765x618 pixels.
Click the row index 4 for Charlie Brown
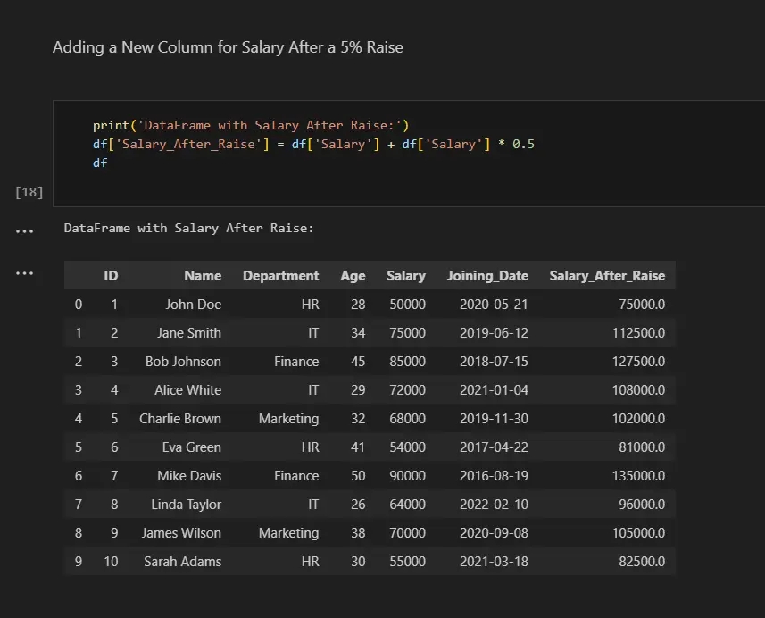pos(79,419)
